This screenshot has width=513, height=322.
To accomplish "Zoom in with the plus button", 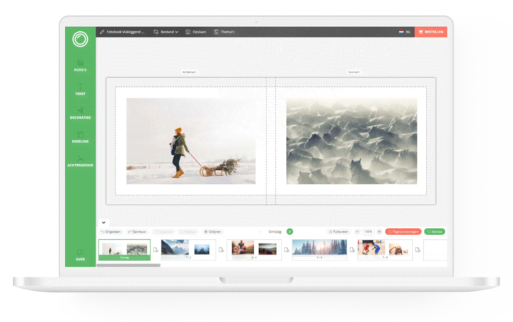I will (x=379, y=231).
